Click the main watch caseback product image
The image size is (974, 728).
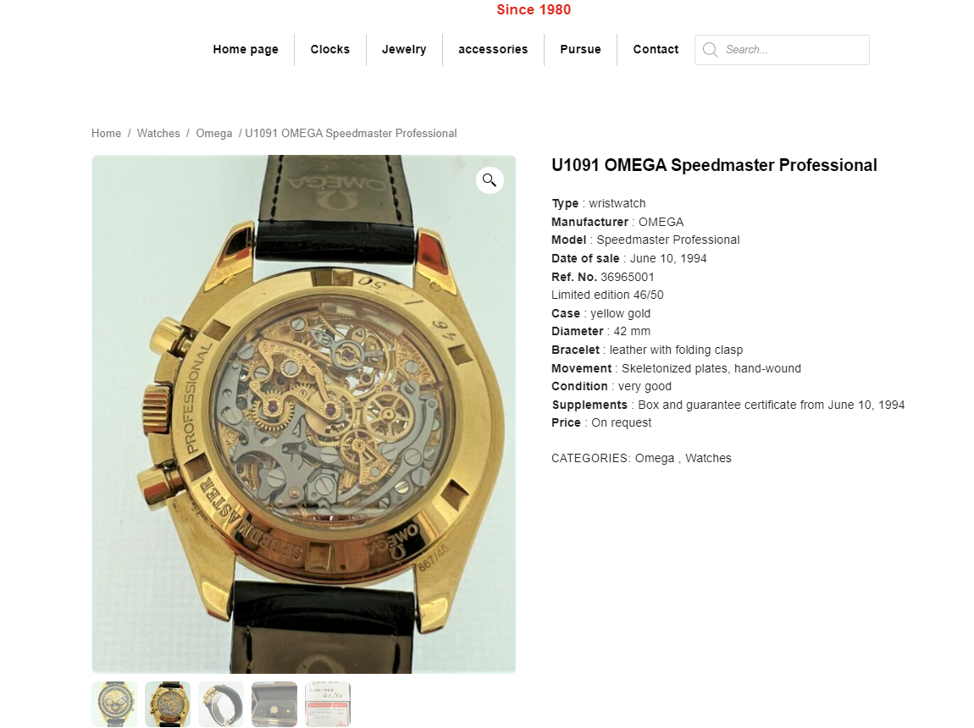[x=304, y=414]
